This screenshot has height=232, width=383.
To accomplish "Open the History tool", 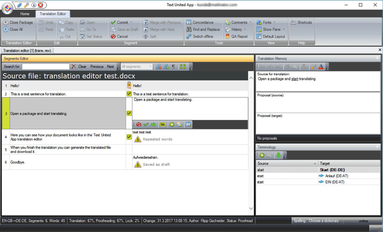I will [233, 29].
